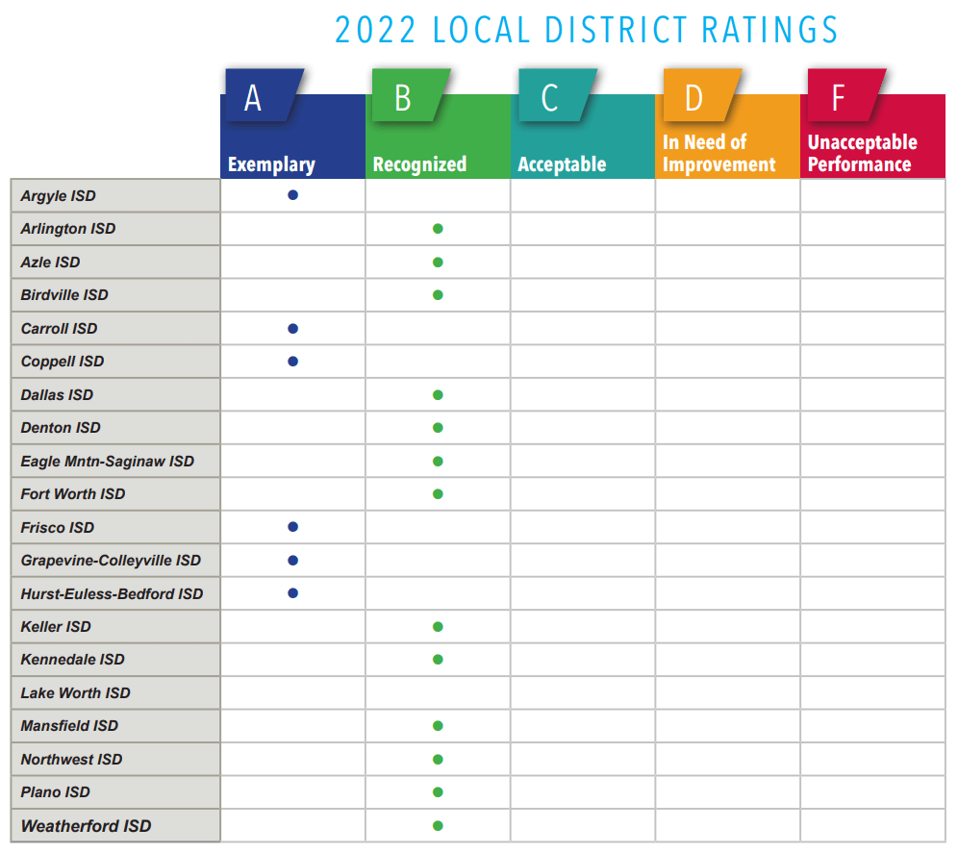Image resolution: width=958 pixels, height=853 pixels.
Task: Click the green rating dot for Northwest ISD
Action: (x=438, y=760)
